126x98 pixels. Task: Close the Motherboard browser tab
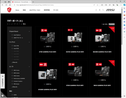(x=30, y=2)
